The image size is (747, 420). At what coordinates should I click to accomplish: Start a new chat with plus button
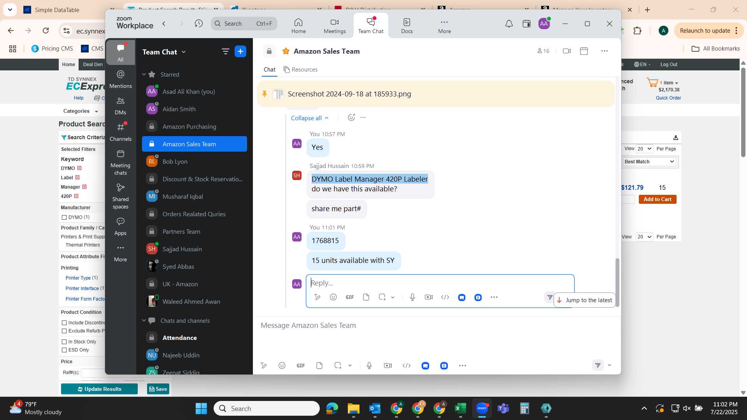point(240,51)
